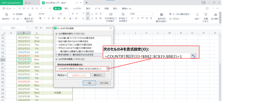Click the AutoFilter (自動フィルタ) funnel icon
The image size is (253, 101).
point(206,14)
